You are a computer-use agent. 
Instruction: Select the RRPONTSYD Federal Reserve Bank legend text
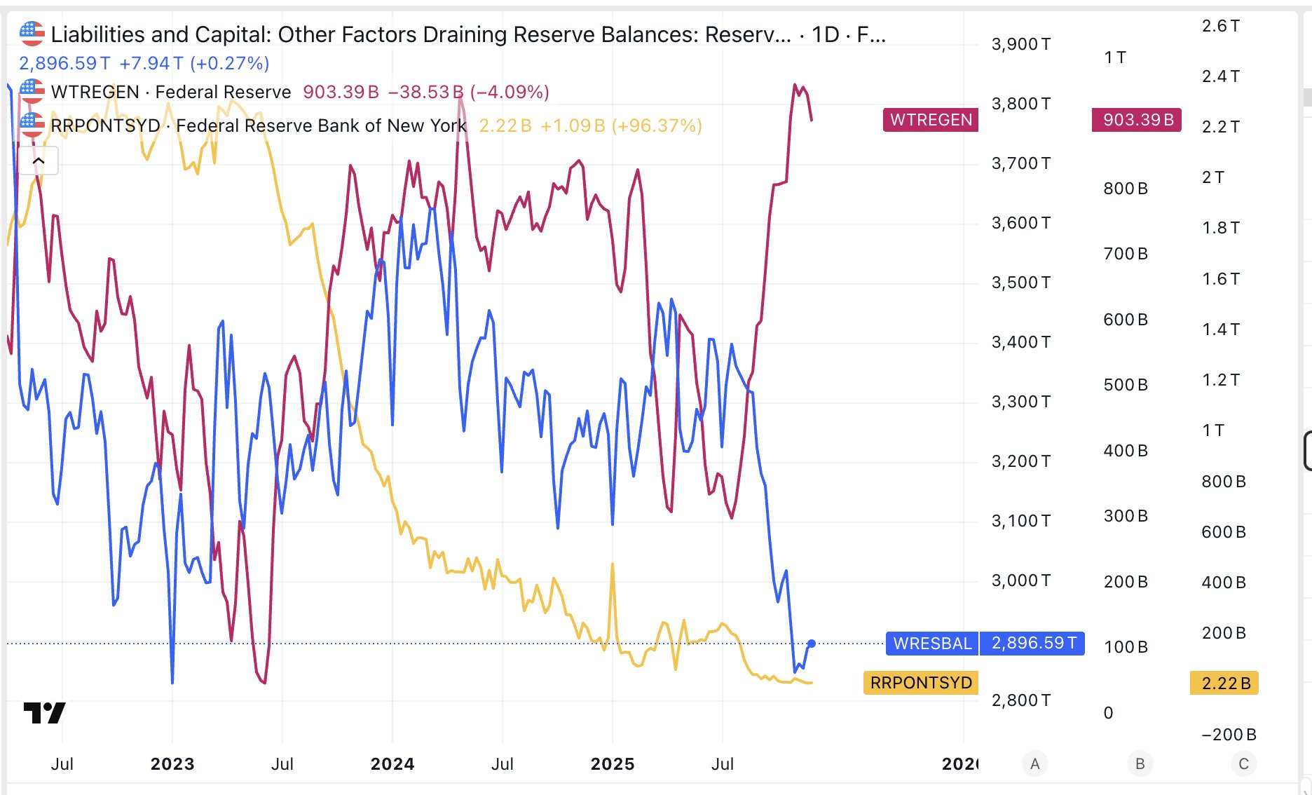pyautogui.click(x=258, y=125)
